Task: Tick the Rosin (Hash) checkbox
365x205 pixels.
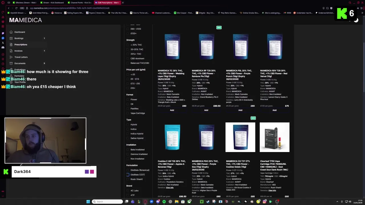Action: point(128,179)
